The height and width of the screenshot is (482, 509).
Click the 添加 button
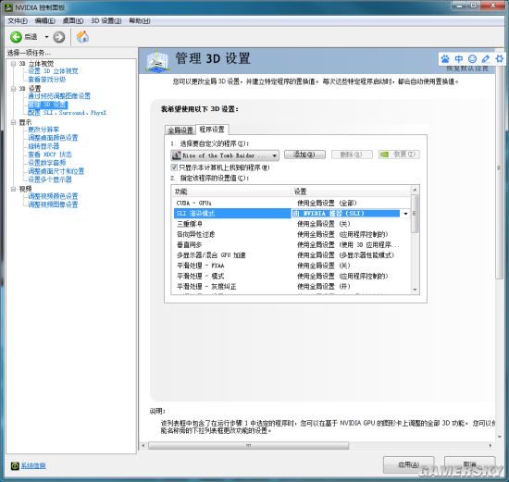coord(304,154)
